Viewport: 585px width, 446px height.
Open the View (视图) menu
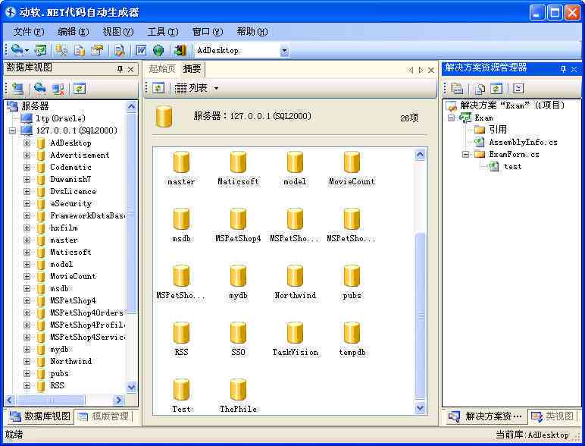[118, 32]
